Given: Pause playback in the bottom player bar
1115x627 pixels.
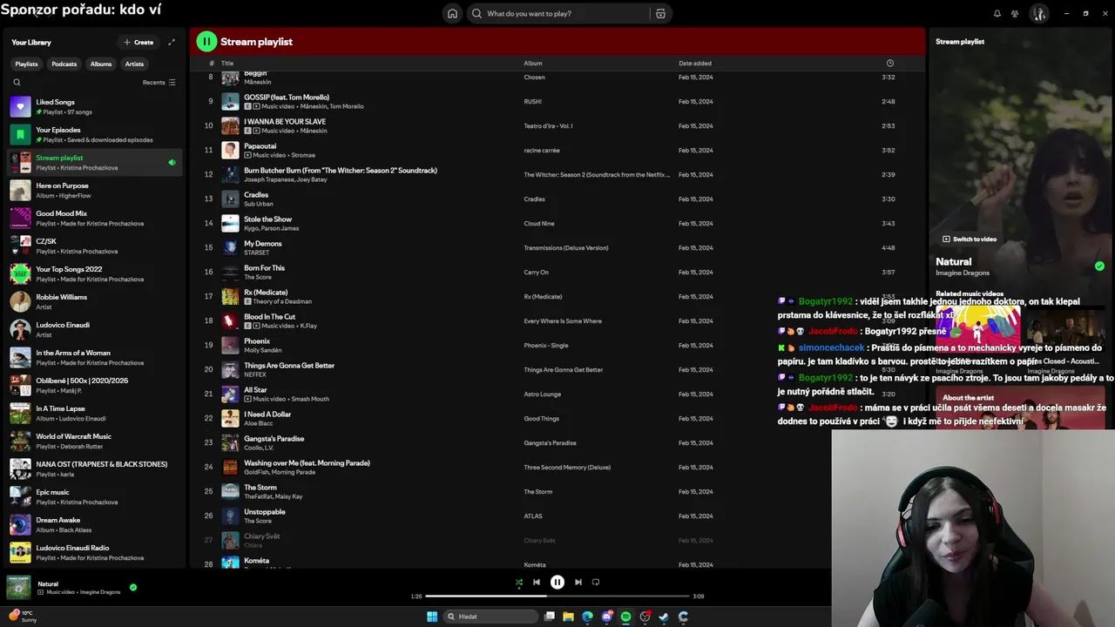Looking at the screenshot, I should point(557,582).
